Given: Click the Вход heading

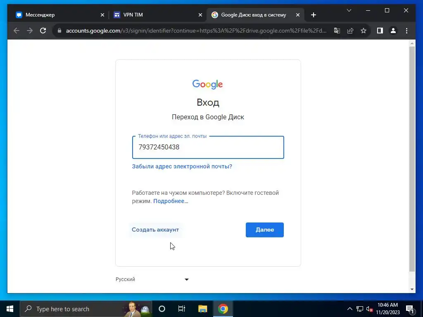Looking at the screenshot, I should (208, 102).
